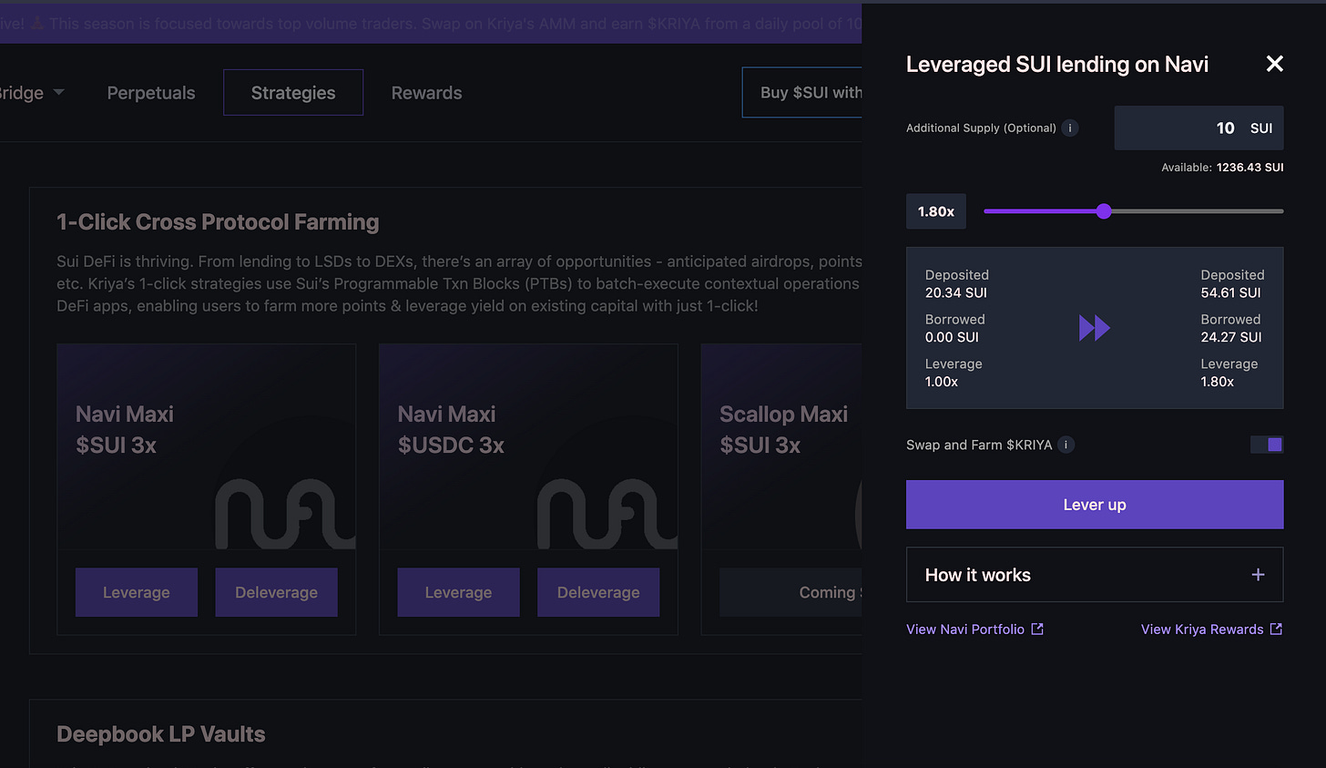Click Leverage on Navi Maxi $USDC 3x card

tap(458, 592)
